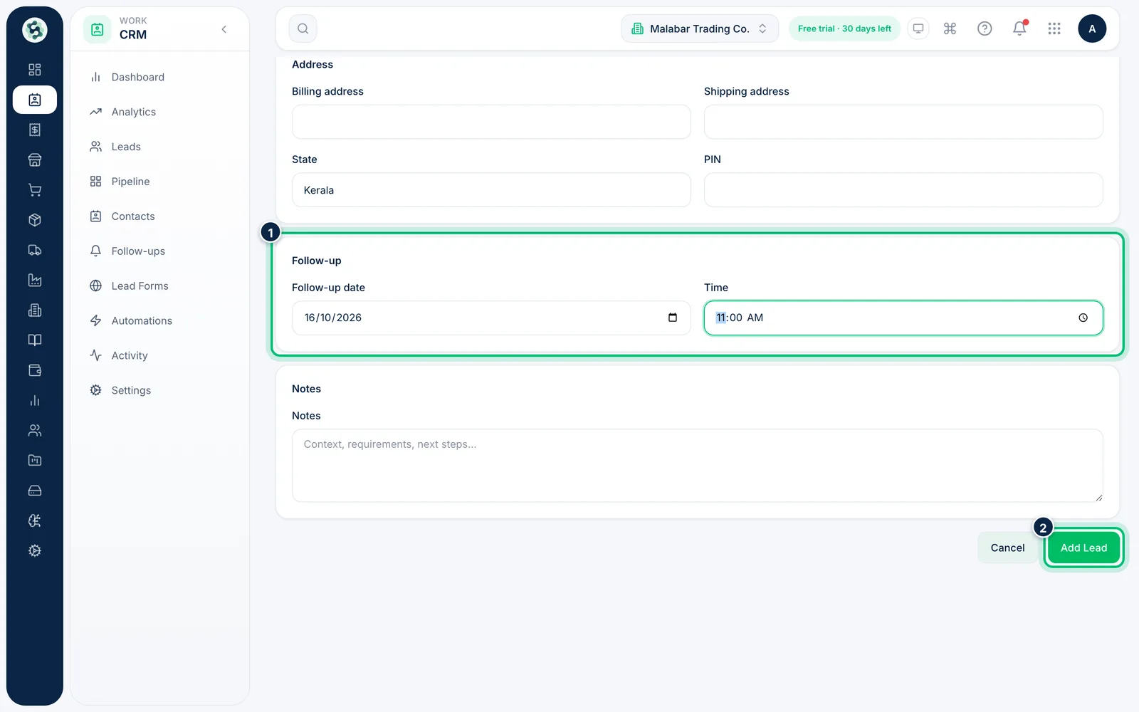Viewport: 1139px width, 712px height.
Task: Open the delivery truck icon
Action: pos(34,250)
